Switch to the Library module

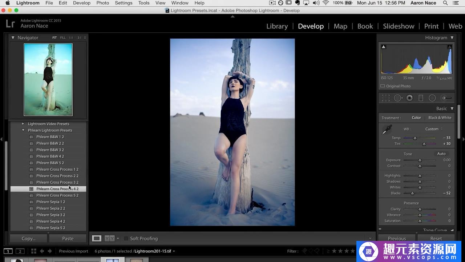point(277,26)
